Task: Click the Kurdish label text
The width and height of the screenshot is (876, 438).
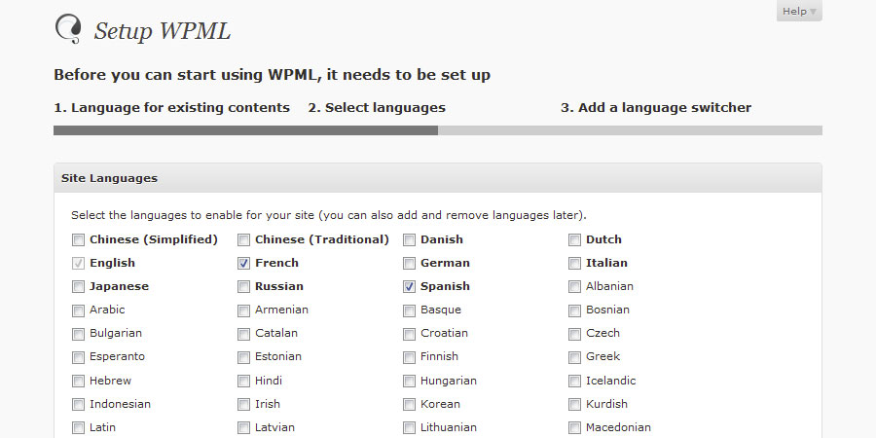Action: (x=606, y=404)
